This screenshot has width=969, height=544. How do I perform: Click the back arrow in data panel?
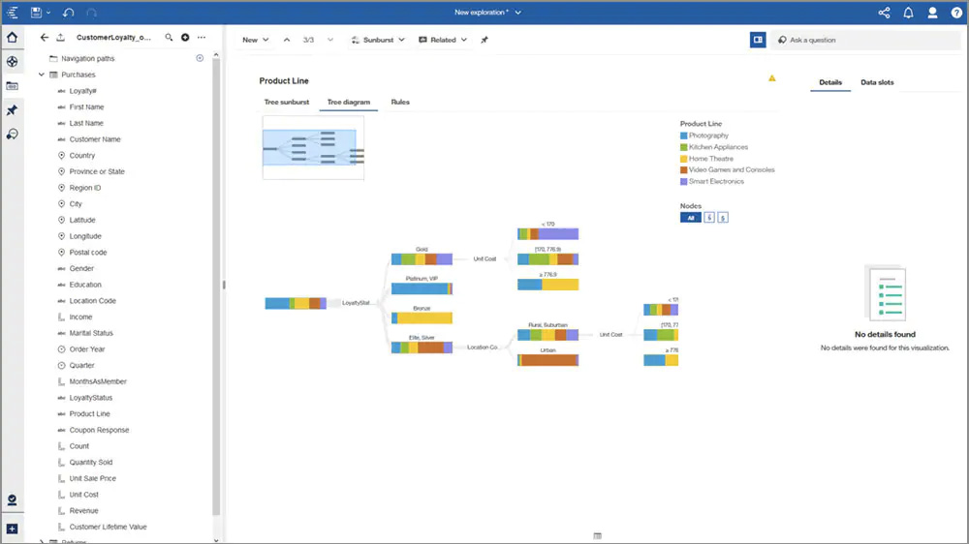coord(45,38)
